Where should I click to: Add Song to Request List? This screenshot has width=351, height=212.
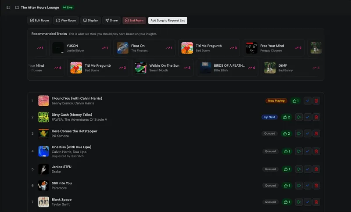point(168,20)
